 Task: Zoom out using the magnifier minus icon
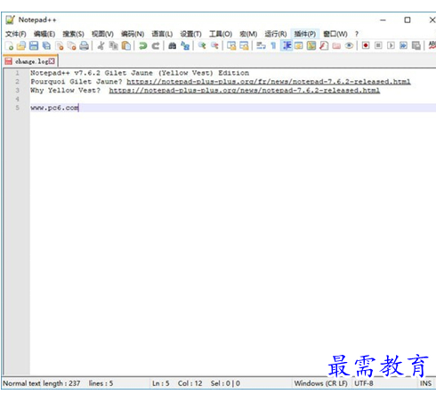214,45
